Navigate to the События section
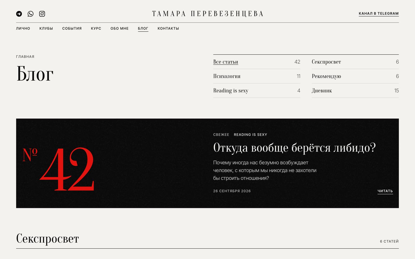The height and width of the screenshot is (259, 415). tap(72, 28)
